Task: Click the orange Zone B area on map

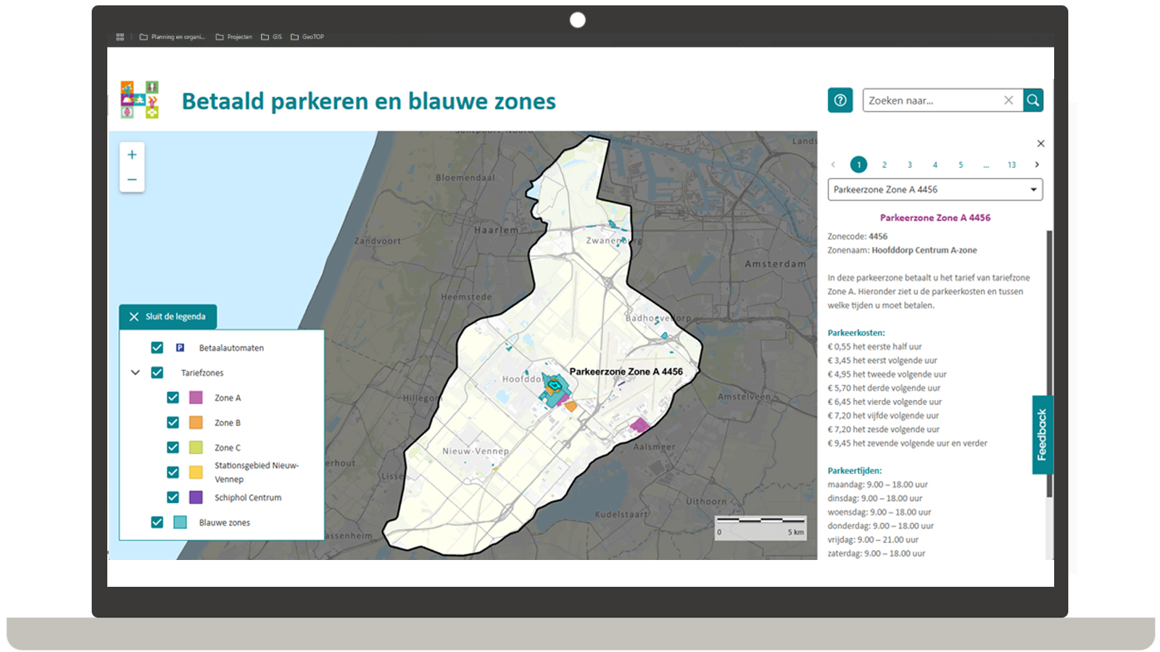Action: coord(571,406)
